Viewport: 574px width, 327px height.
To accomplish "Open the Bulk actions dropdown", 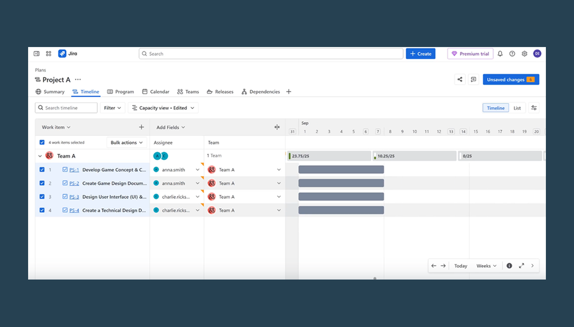I will [x=126, y=142].
